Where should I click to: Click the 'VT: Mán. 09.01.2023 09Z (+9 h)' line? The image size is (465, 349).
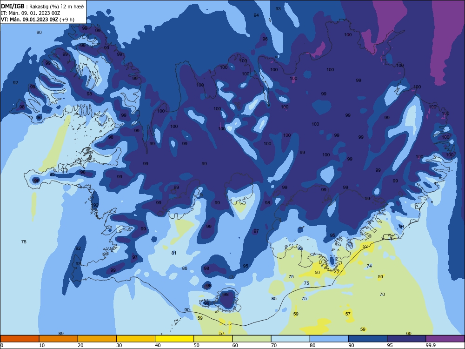click(x=37, y=20)
